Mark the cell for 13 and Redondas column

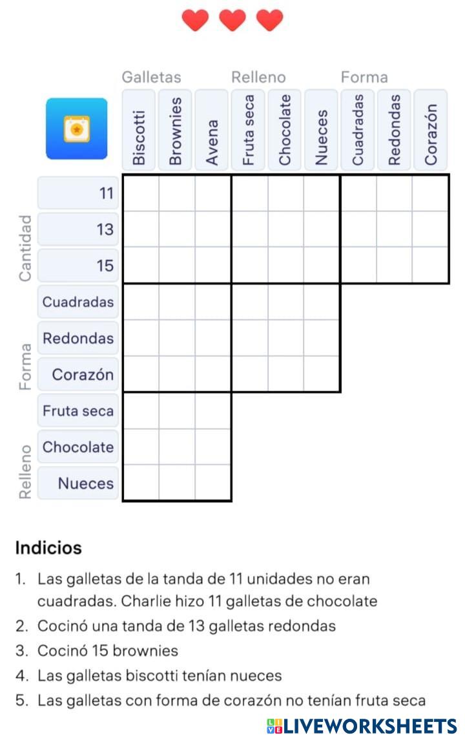coord(395,229)
